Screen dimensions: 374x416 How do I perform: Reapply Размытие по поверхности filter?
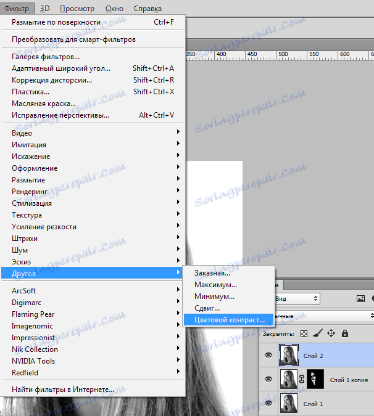(x=92, y=22)
